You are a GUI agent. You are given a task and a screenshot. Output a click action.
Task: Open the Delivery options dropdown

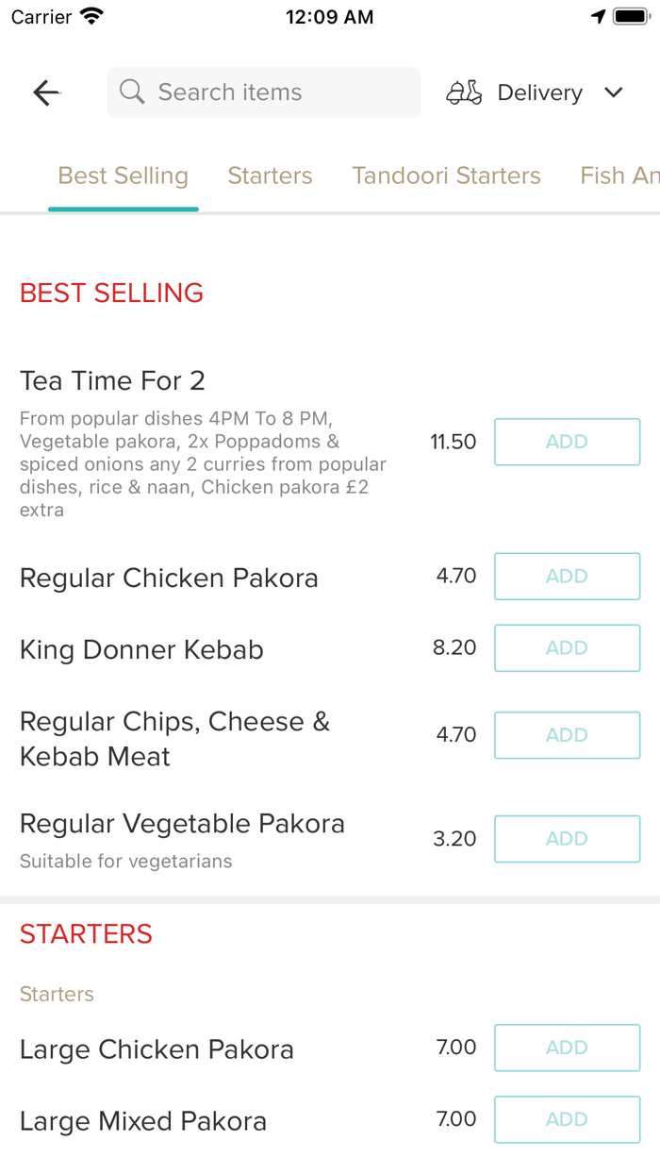point(539,92)
